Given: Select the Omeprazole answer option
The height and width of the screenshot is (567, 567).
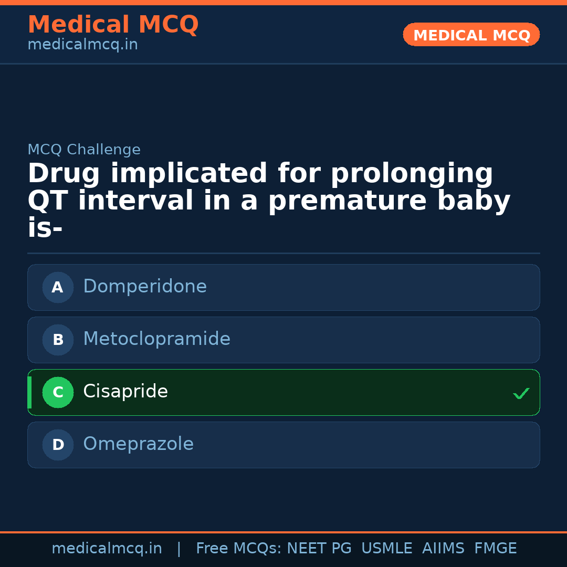Looking at the screenshot, I should pos(283,445).
